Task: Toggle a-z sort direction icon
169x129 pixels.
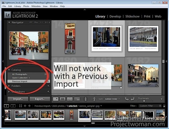Action: pyautogui.click(x=94, y=99)
